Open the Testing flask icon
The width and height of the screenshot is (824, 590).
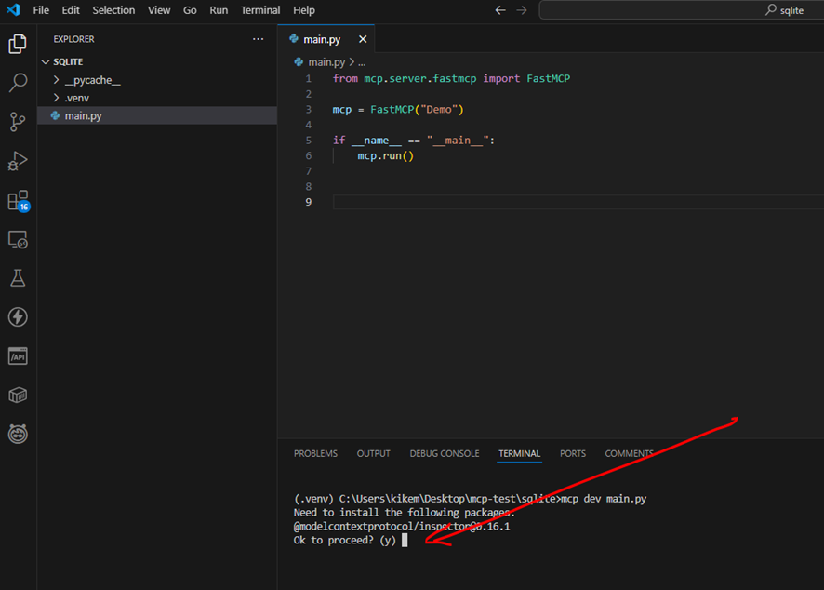click(x=18, y=278)
